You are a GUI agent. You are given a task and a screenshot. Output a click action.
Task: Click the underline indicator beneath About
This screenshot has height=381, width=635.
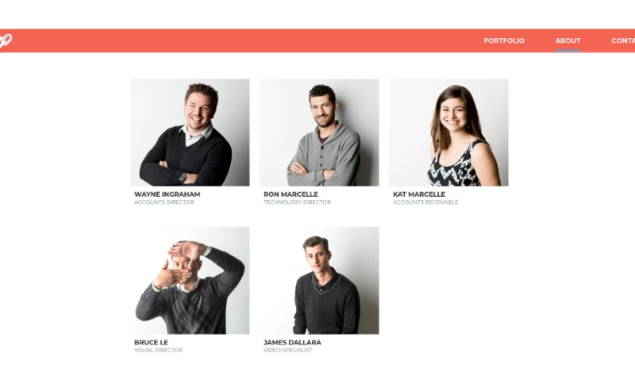[x=568, y=51]
